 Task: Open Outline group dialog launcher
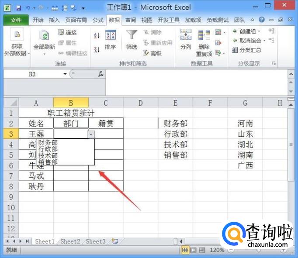(x=274, y=63)
